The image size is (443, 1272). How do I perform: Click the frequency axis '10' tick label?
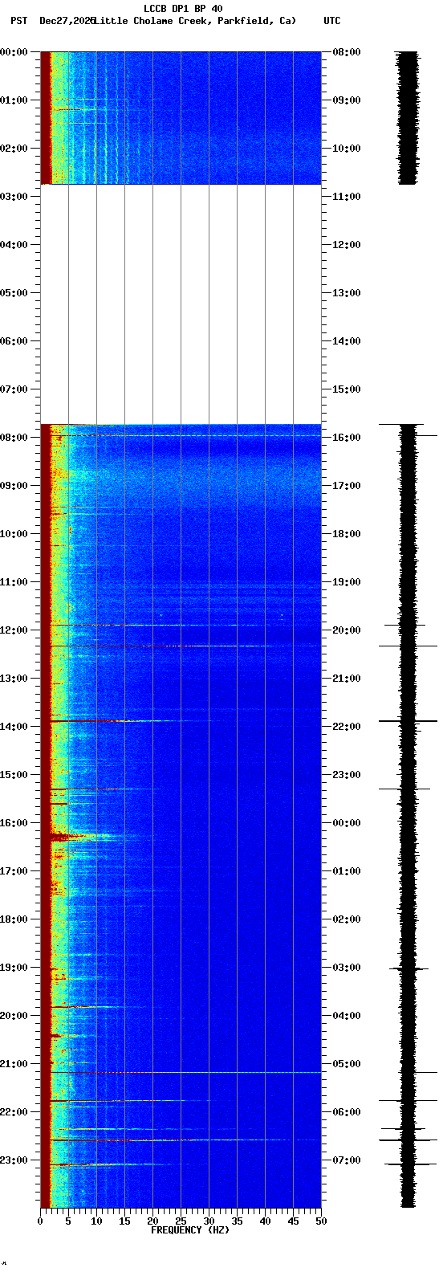[x=96, y=1221]
